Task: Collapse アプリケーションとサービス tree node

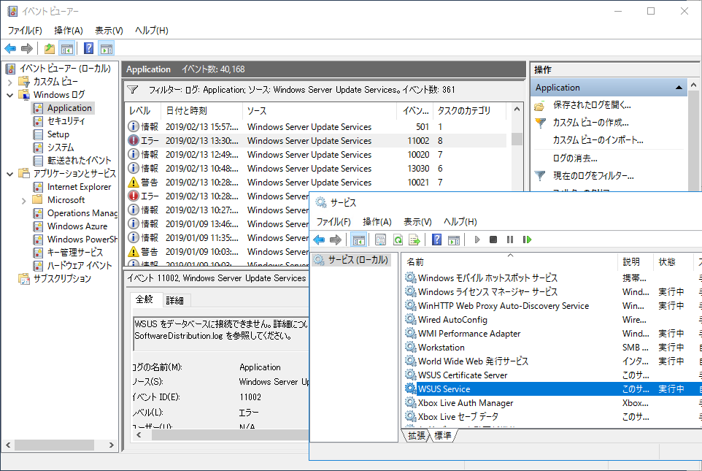Action: point(9,174)
